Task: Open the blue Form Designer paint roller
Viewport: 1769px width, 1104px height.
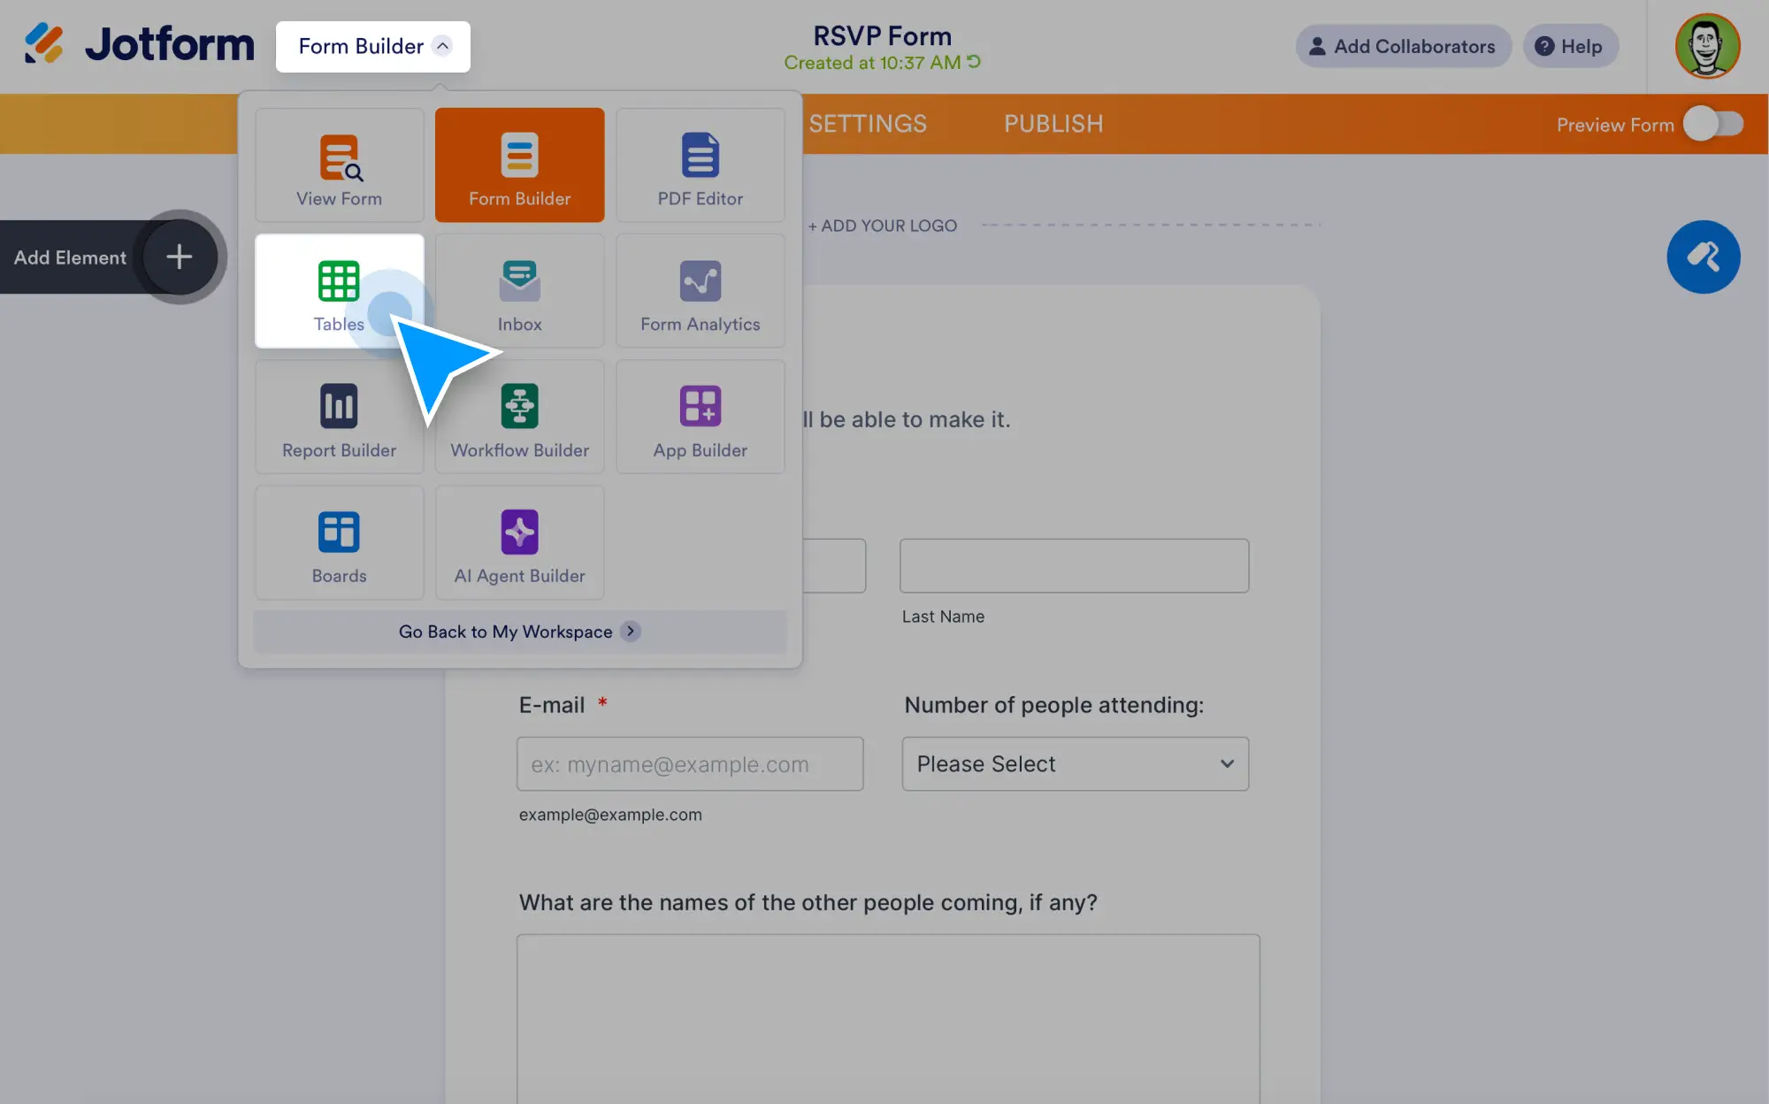Action: (1703, 257)
